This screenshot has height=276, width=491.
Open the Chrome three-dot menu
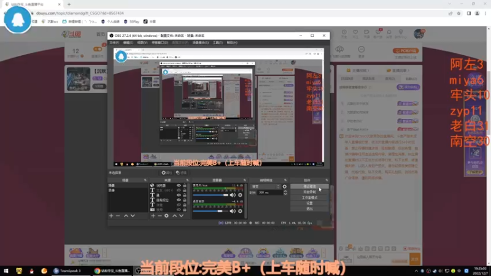tap(485, 13)
